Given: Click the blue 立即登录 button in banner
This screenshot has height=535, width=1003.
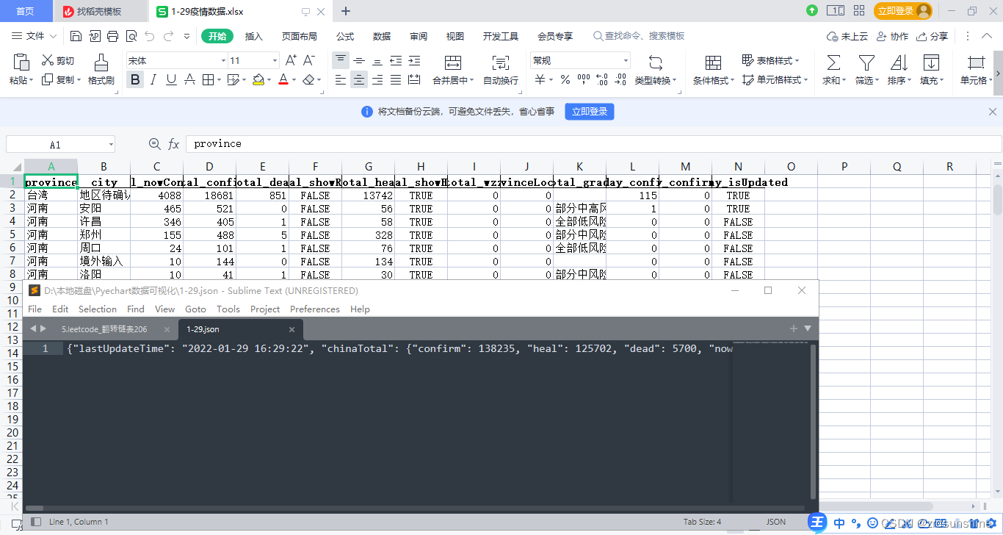Looking at the screenshot, I should 589,112.
